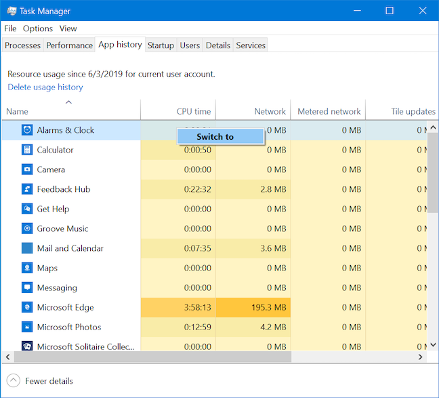Select the Feedback Hub row name
439x398 pixels.
click(x=64, y=189)
